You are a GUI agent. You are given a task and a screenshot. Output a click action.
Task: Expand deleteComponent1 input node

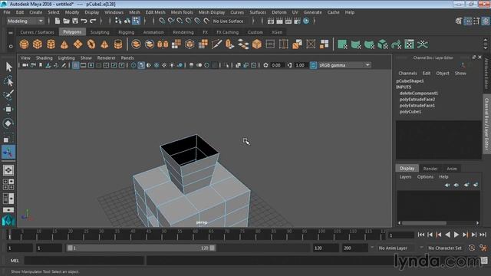[x=419, y=94]
